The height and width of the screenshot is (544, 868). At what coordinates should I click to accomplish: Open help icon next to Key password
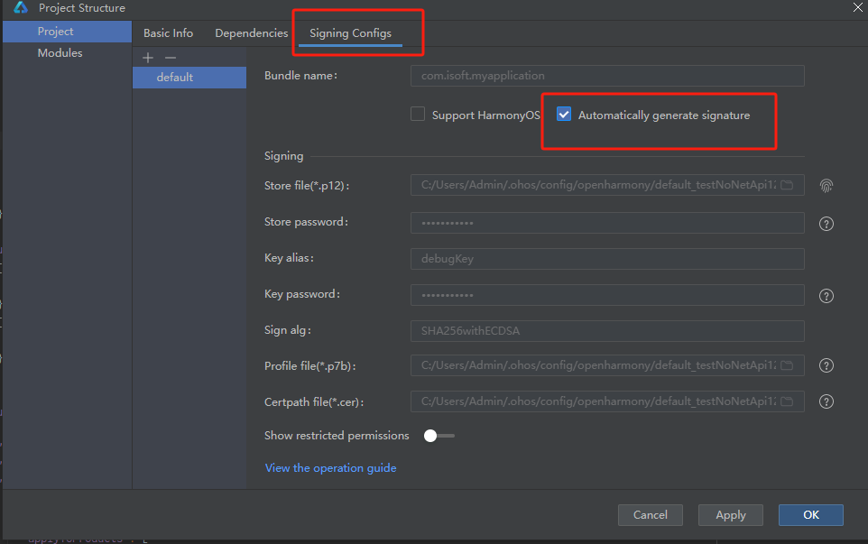pos(826,296)
